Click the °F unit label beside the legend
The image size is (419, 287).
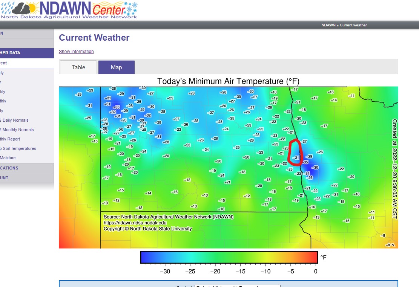tap(323, 257)
